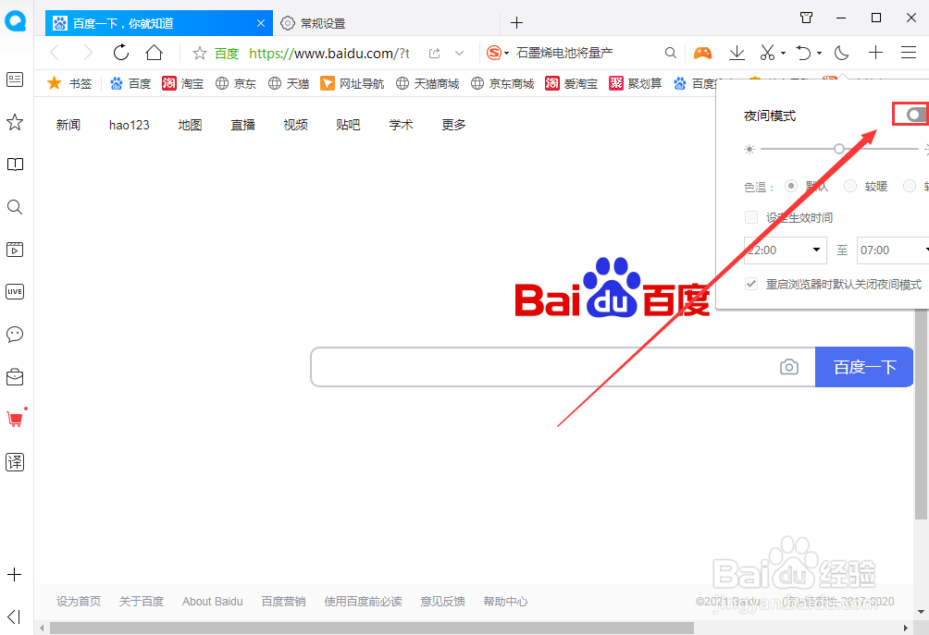Open the translate sidebar icon
Image resolution: width=929 pixels, height=635 pixels.
click(x=15, y=462)
